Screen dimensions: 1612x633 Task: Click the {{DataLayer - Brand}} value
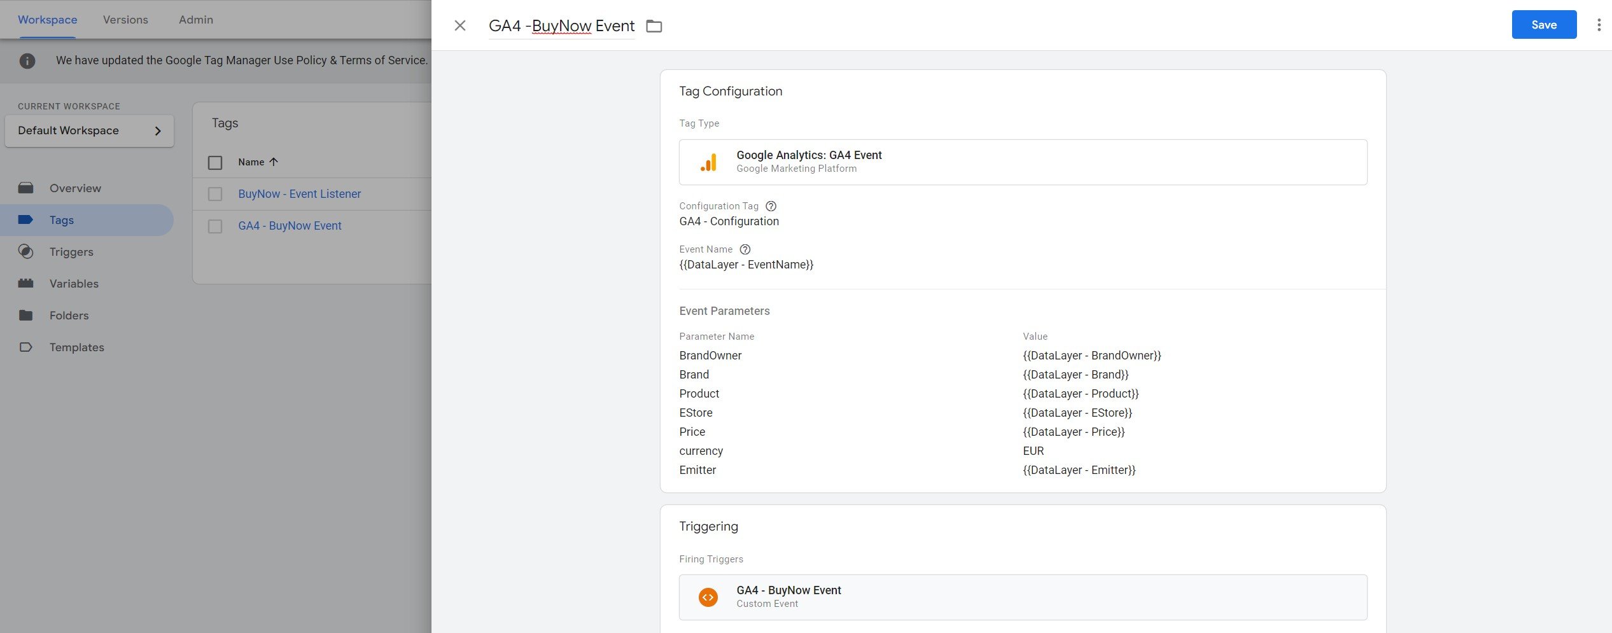click(1076, 375)
